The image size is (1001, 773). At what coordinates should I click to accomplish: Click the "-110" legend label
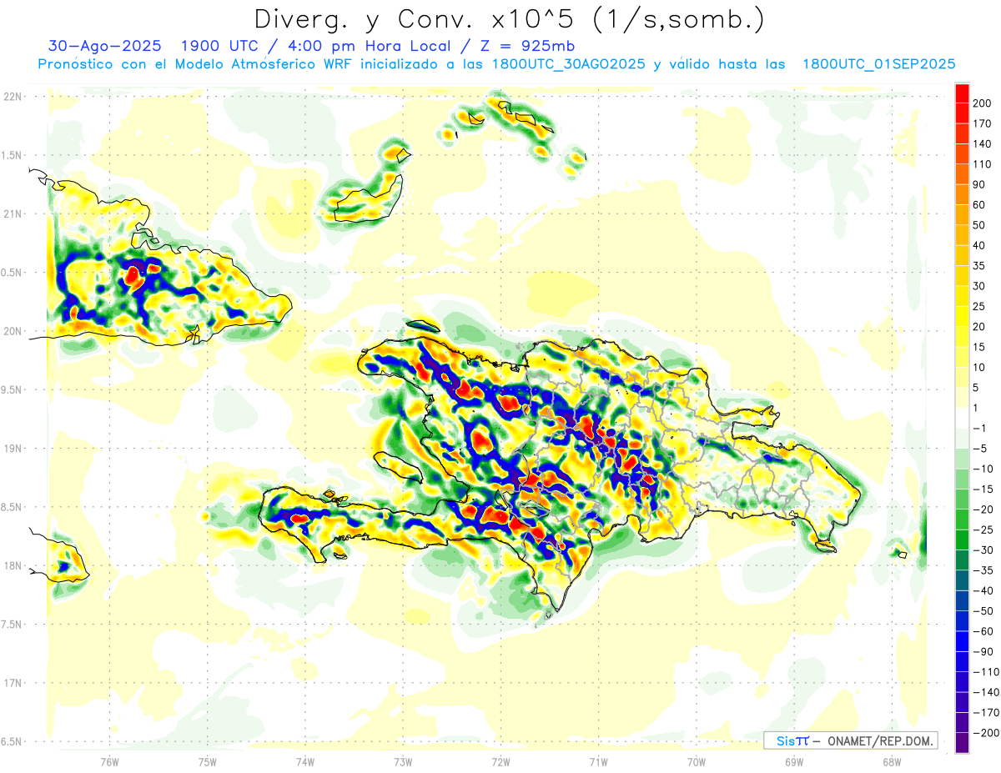coord(986,671)
